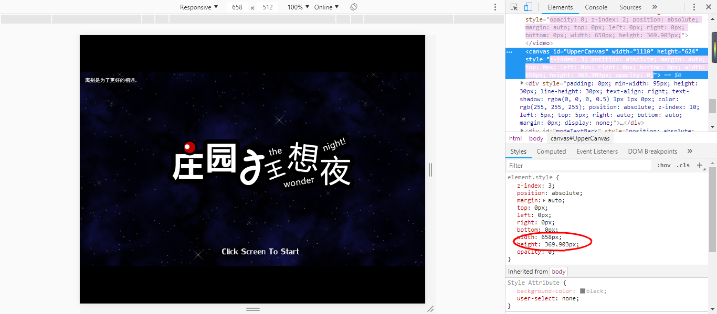This screenshot has width=717, height=314.
Task: Expand the modeTextBack div node
Action: coord(522,131)
